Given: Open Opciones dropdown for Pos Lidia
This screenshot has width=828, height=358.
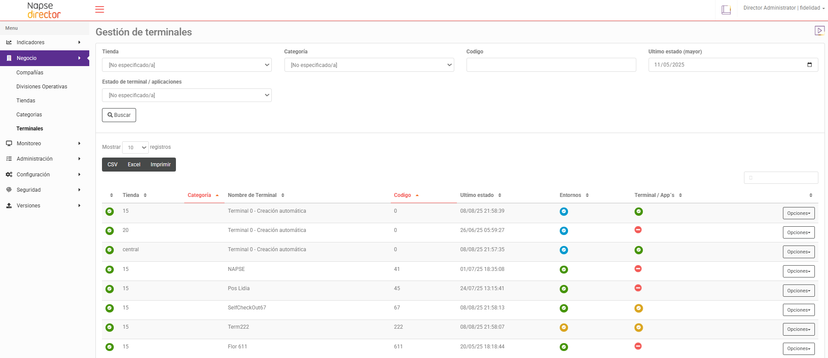Looking at the screenshot, I should click(799, 291).
